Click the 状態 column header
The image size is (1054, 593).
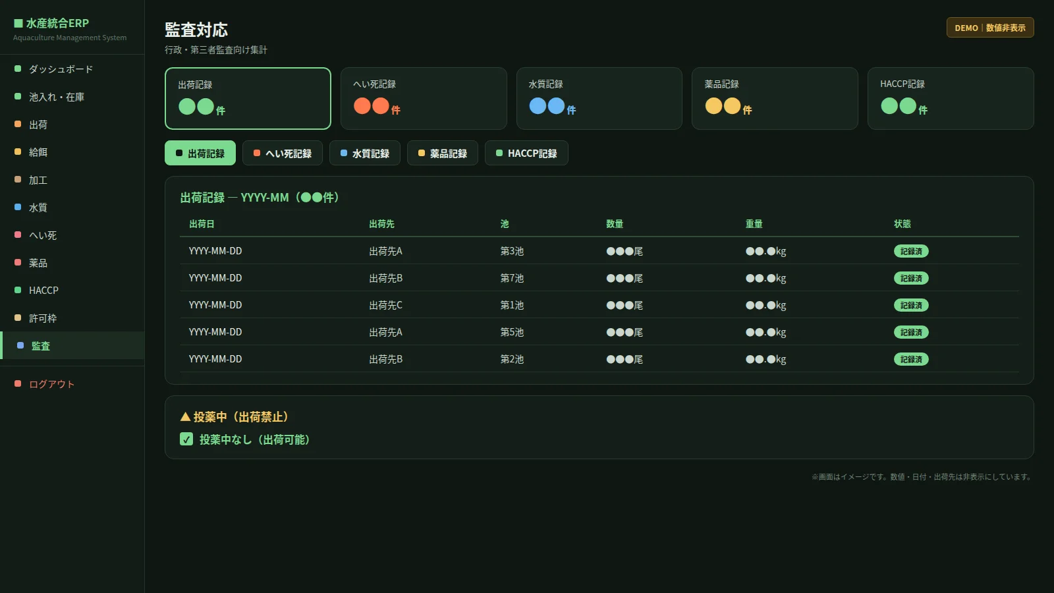coord(902,224)
